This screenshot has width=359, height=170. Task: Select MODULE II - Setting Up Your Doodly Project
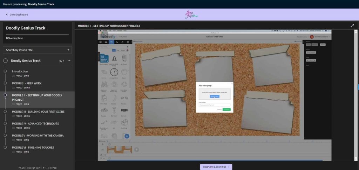pyautogui.click(x=37, y=99)
